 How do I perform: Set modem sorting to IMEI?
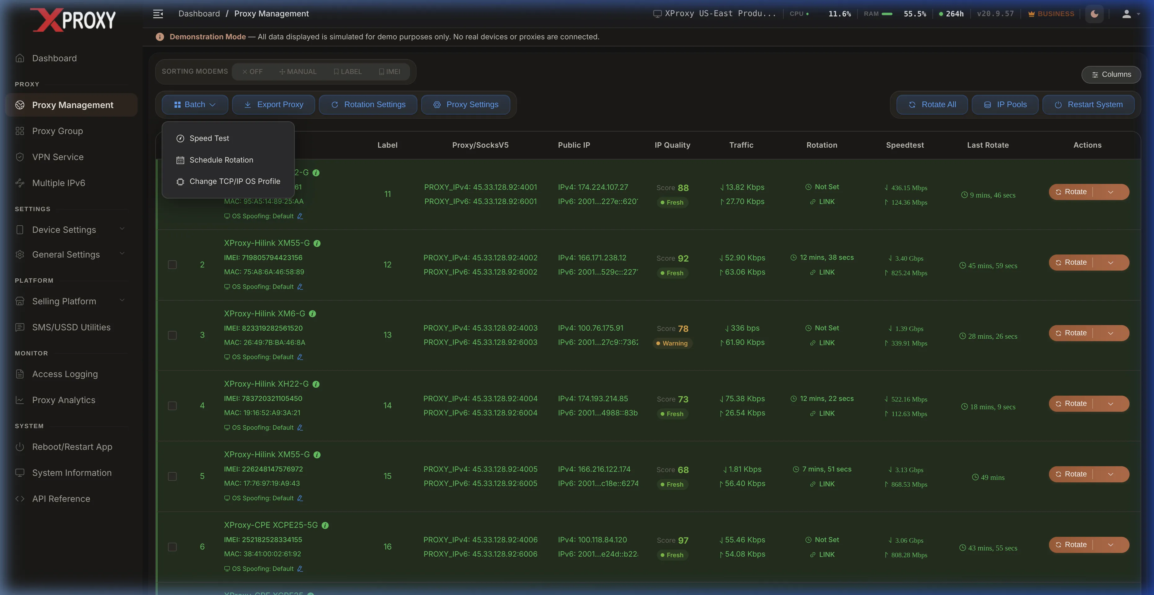tap(389, 72)
